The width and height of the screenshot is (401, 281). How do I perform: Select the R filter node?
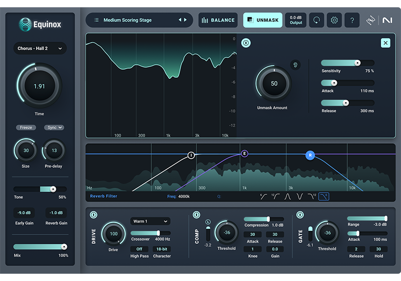310,155
